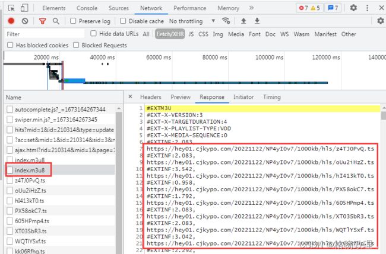Click the response pane vertical scrollbar
The width and height of the screenshot is (386, 254).
384,115
